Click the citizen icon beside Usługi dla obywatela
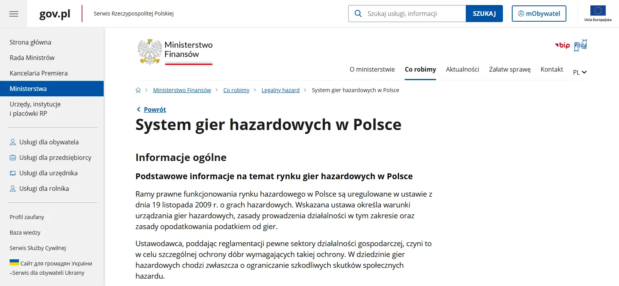619x286 pixels. pos(13,142)
